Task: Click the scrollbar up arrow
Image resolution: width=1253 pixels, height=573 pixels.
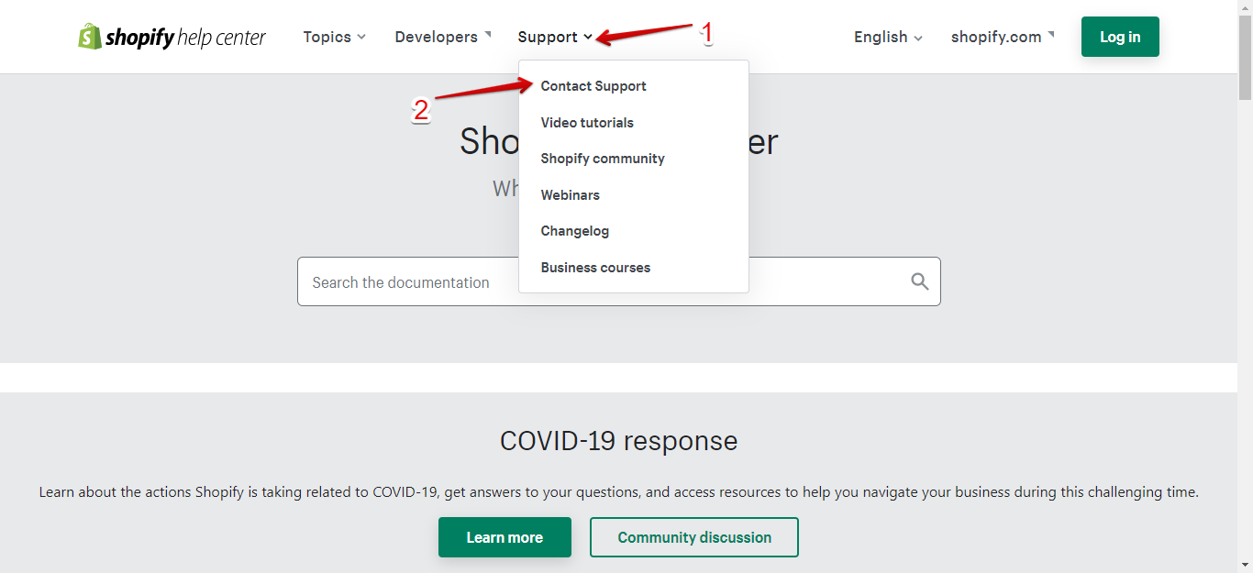Action: 1245,7
